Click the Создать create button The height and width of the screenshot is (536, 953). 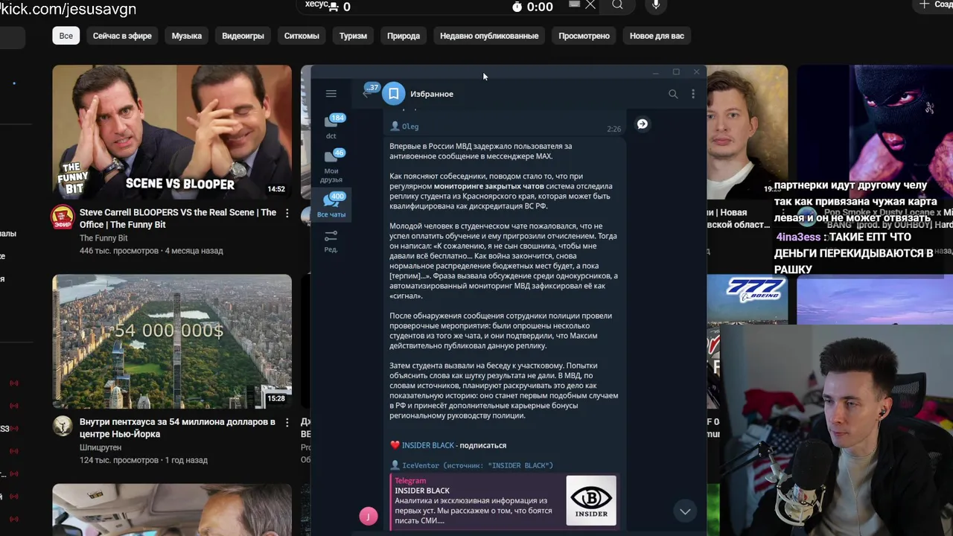[x=935, y=5]
